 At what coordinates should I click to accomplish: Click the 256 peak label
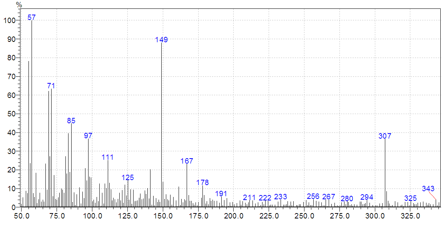point(313,196)
